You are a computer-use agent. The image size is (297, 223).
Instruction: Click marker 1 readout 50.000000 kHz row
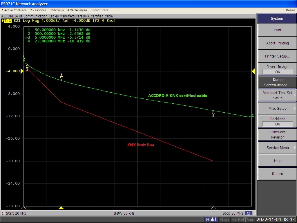59,30
